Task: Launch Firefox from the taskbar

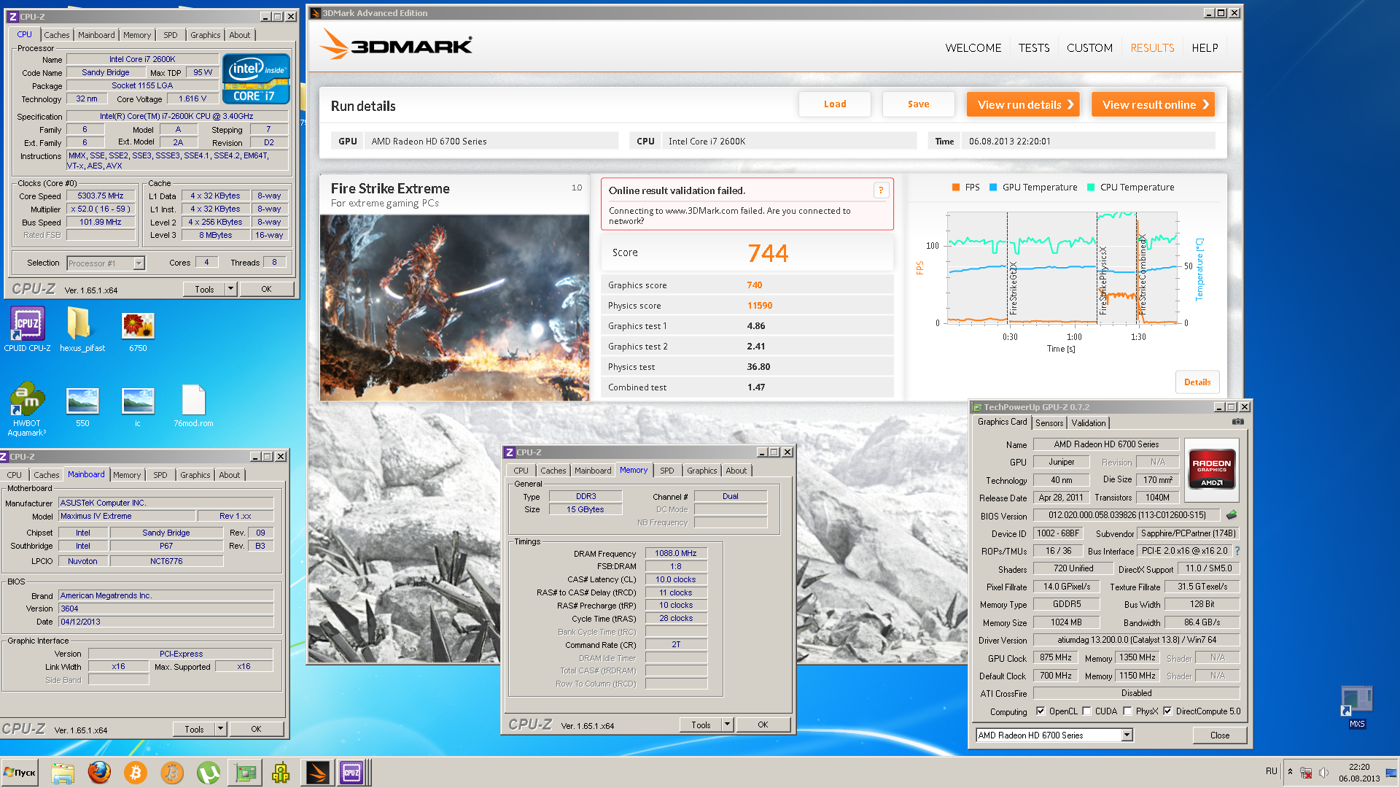Action: (x=99, y=773)
